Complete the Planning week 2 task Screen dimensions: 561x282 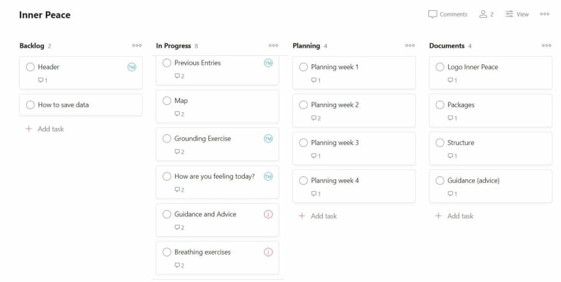tap(303, 105)
